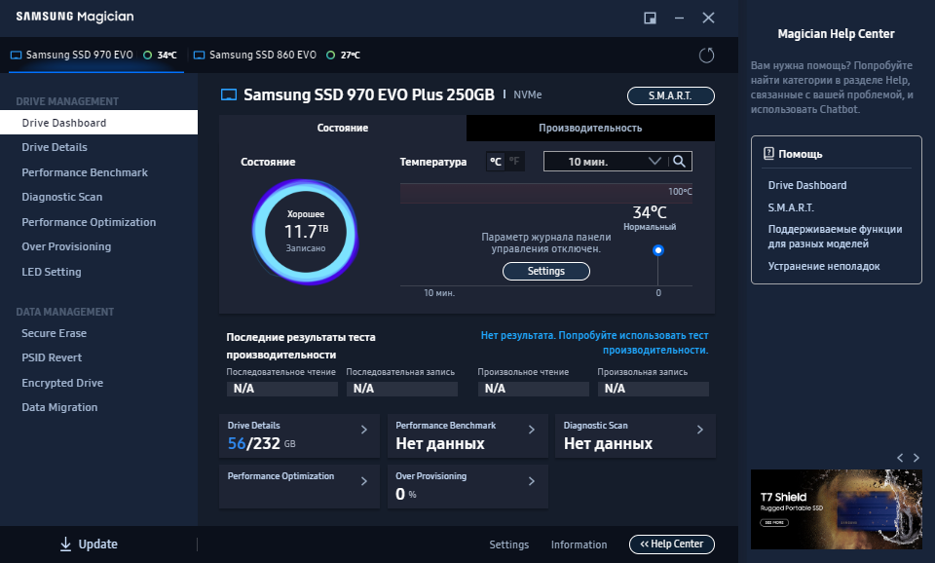Click the temperature graph marker dot
The height and width of the screenshot is (563, 935).
click(x=658, y=250)
